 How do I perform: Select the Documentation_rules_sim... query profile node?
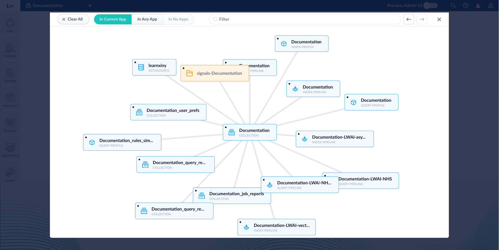click(122, 142)
